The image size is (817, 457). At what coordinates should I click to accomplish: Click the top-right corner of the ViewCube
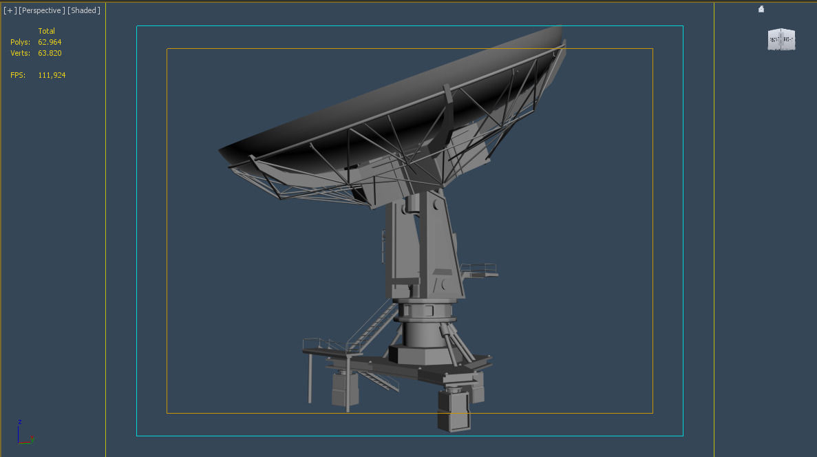click(794, 30)
